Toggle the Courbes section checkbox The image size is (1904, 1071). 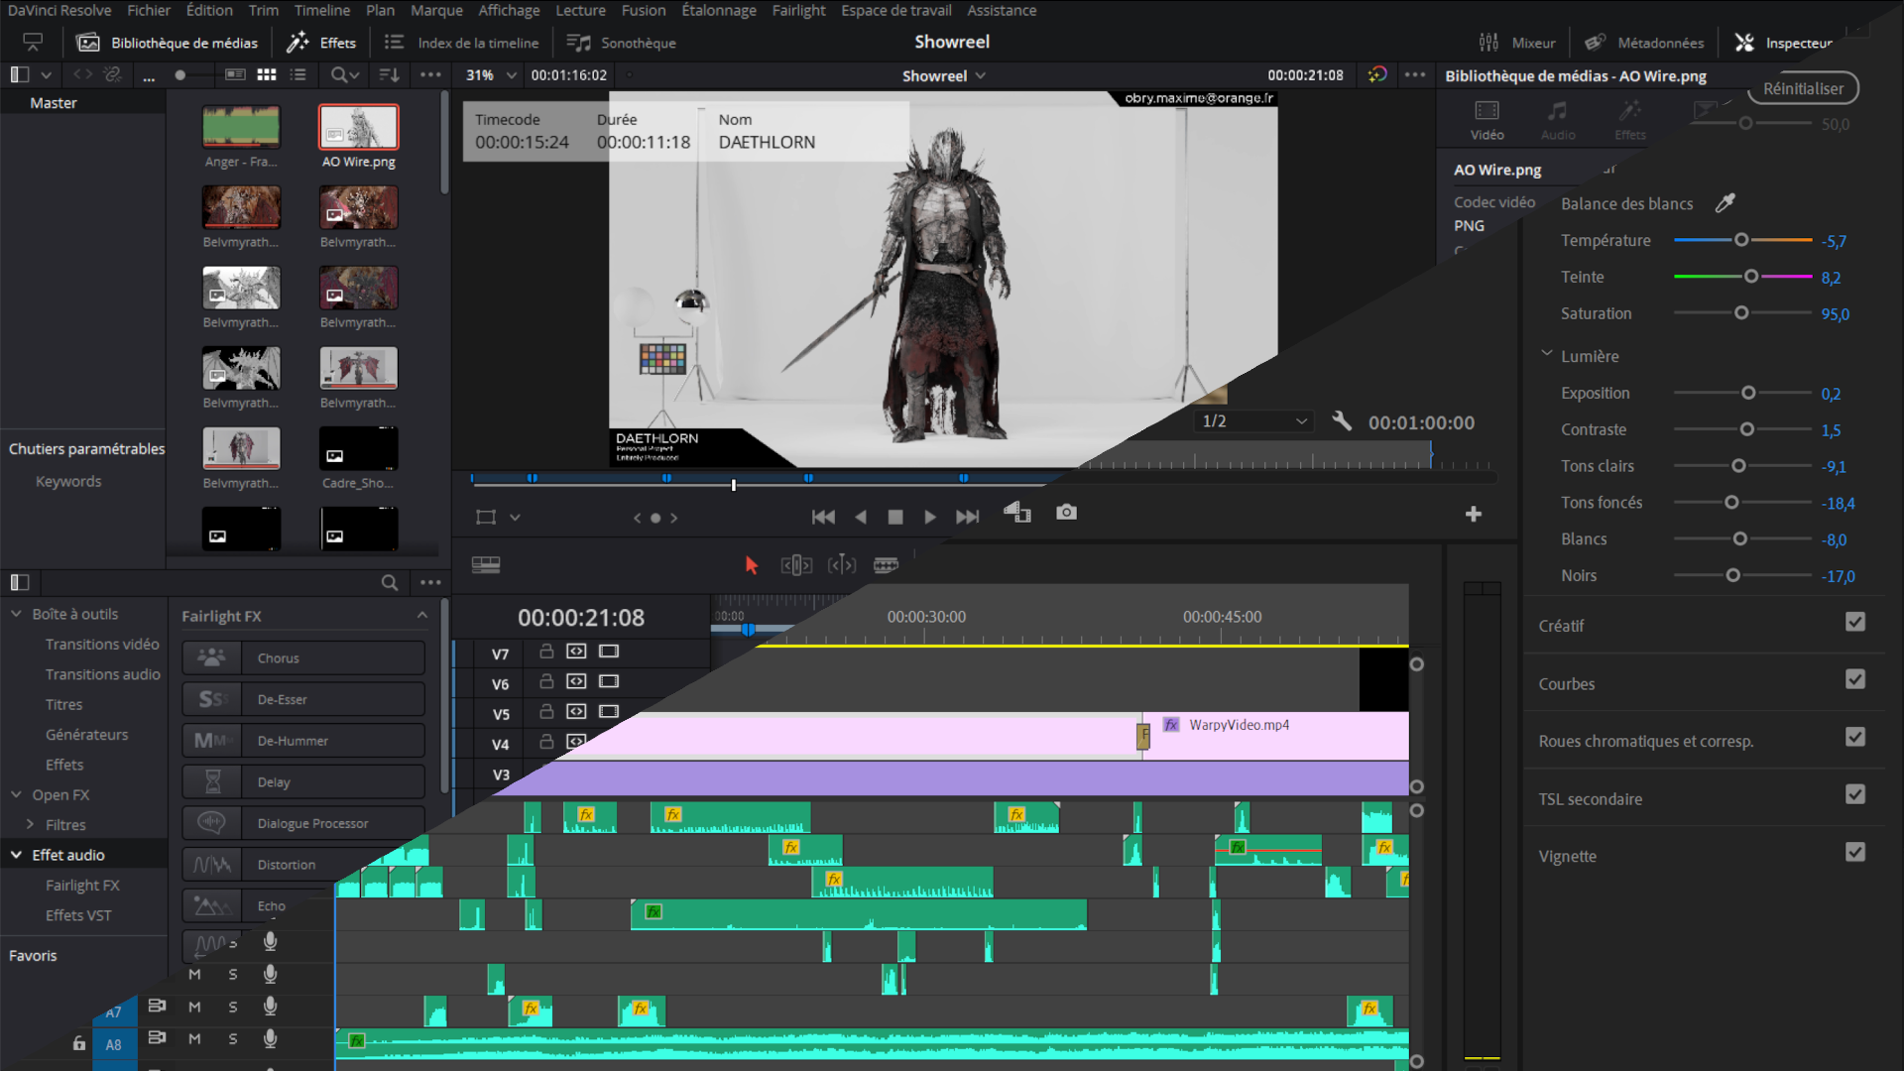click(x=1855, y=679)
